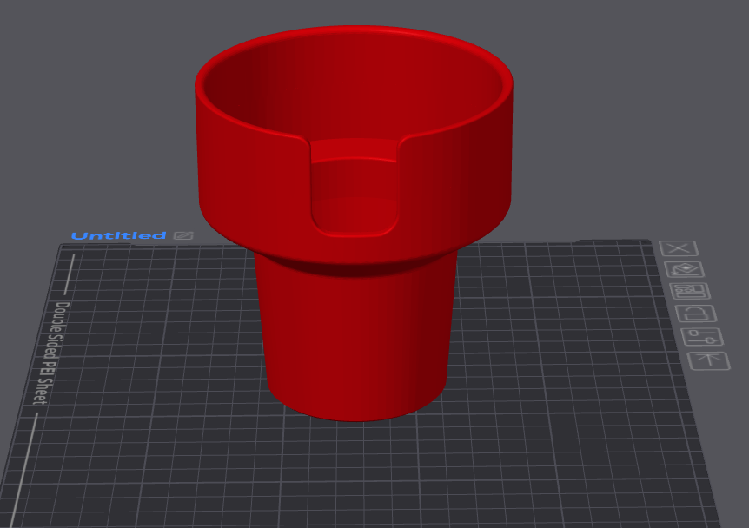Auto-orient objects on this plate
Screen dimensions: 749x528
(685, 270)
